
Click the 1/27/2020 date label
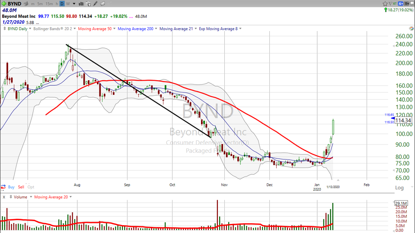click(x=13, y=22)
